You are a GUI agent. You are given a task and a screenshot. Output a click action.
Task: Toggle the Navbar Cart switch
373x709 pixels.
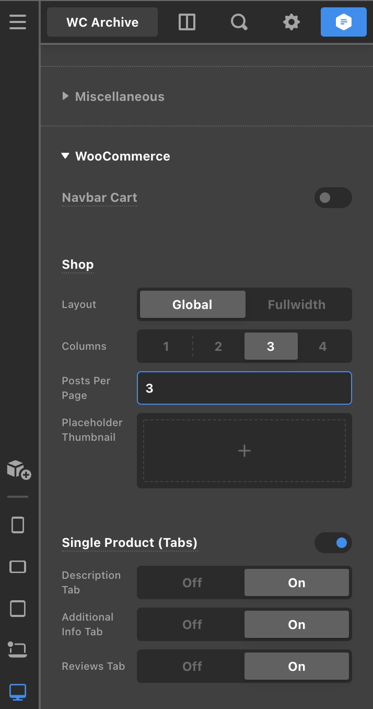point(333,198)
